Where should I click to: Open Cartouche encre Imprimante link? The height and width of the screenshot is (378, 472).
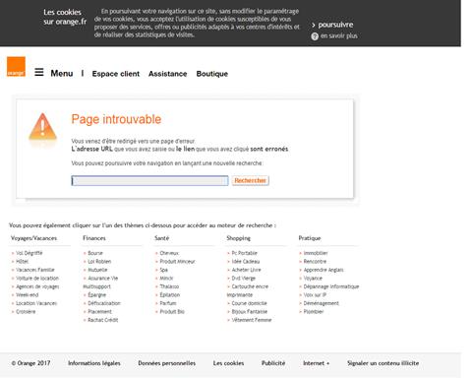coord(248,290)
